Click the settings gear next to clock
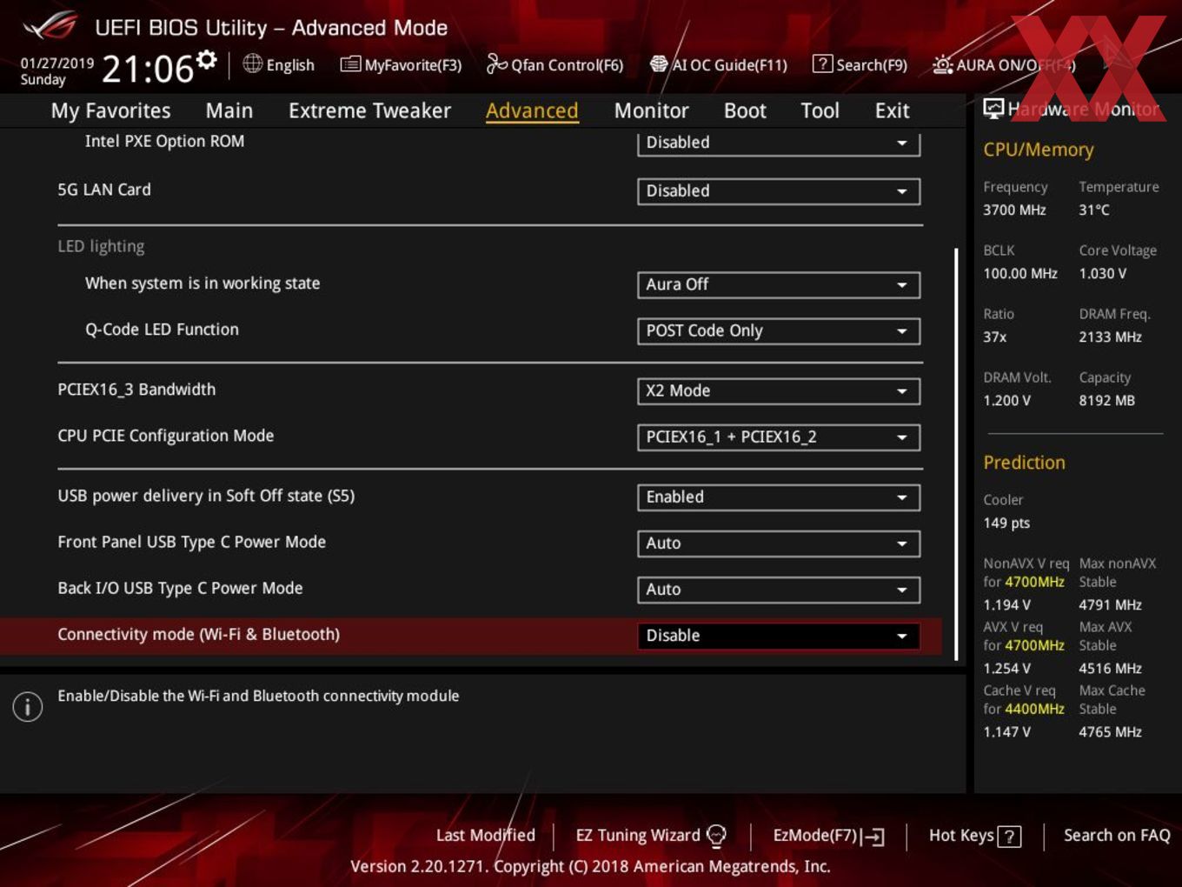The height and width of the screenshot is (887, 1182). [206, 60]
